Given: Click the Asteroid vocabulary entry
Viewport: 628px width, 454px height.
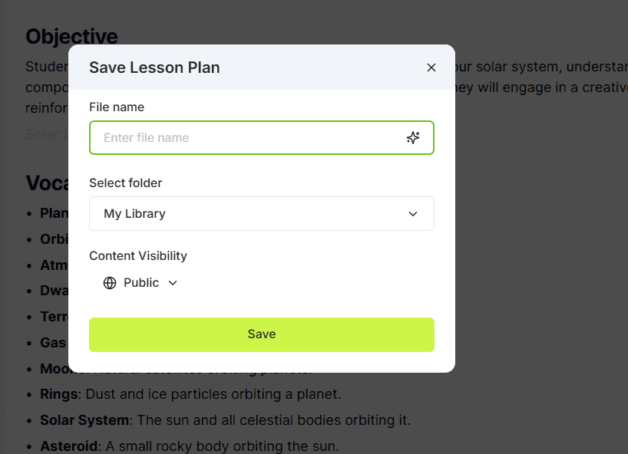Looking at the screenshot, I should click(190, 446).
